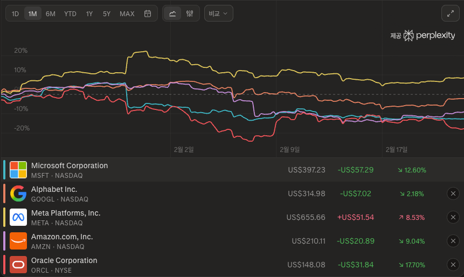Viewport: 464px width, 277px height.
Task: Open the custom date range calendar icon
Action: tap(148, 13)
